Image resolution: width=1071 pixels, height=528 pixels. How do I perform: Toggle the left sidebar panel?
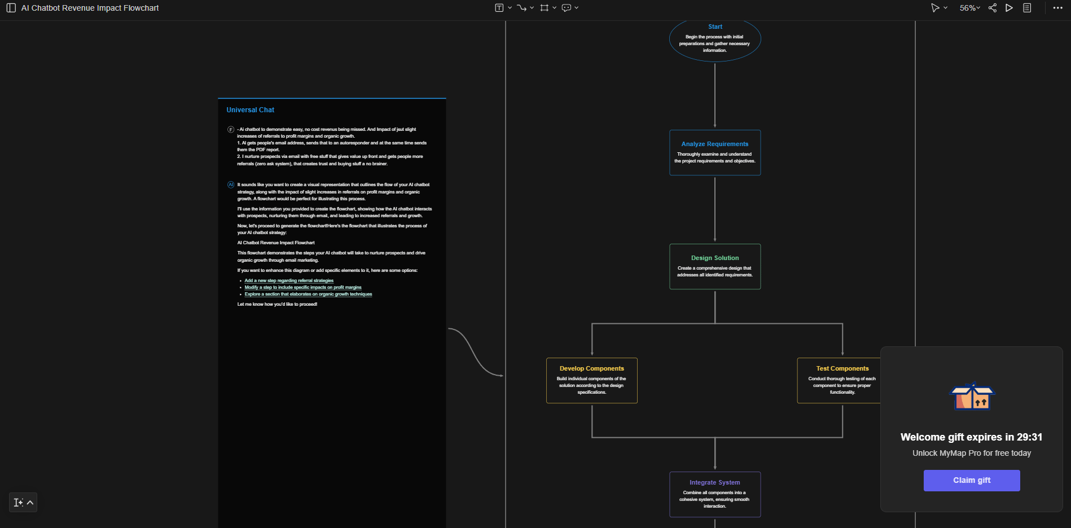11,7
